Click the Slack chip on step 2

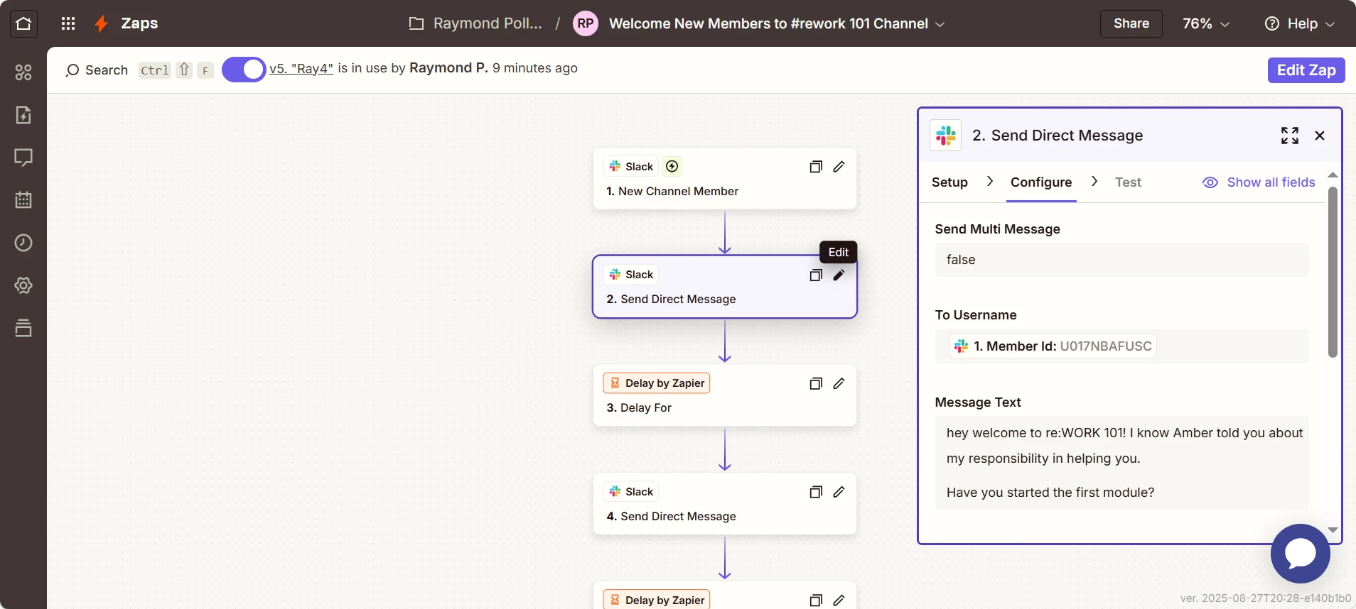[631, 274]
